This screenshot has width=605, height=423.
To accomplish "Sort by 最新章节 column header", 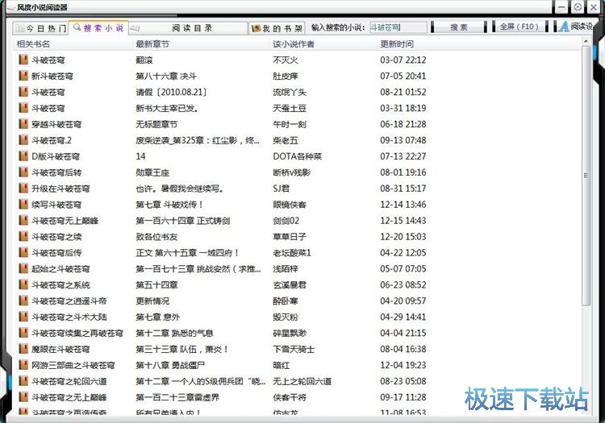I will pos(202,44).
